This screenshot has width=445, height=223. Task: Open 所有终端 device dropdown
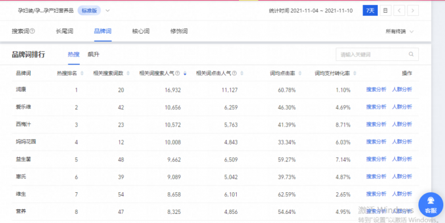pos(399,31)
